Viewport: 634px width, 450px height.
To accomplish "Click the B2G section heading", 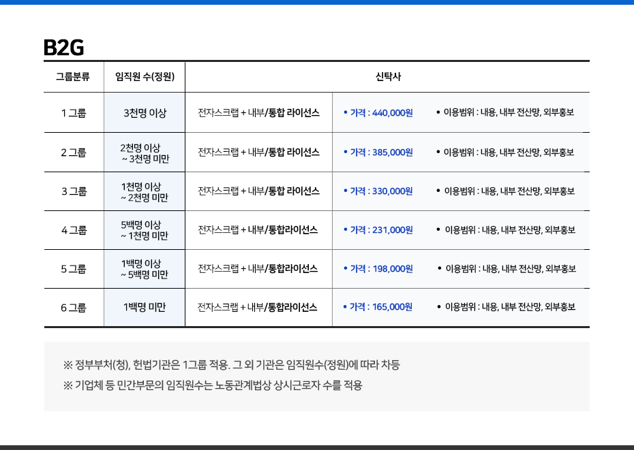I will pyautogui.click(x=63, y=48).
